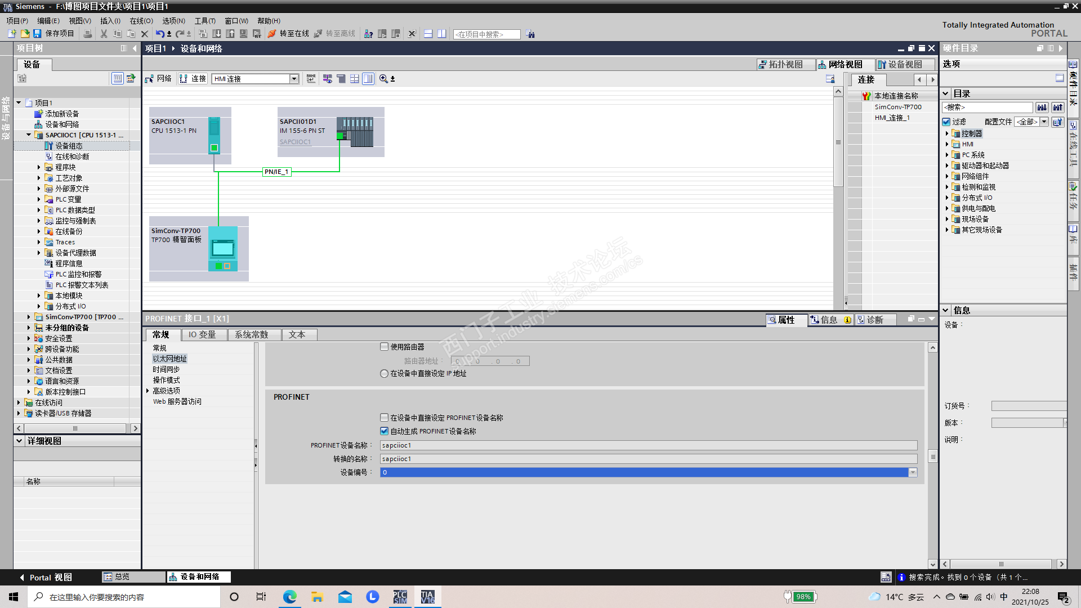
Task: Select 'set IP address in device' radio button
Action: (x=384, y=373)
